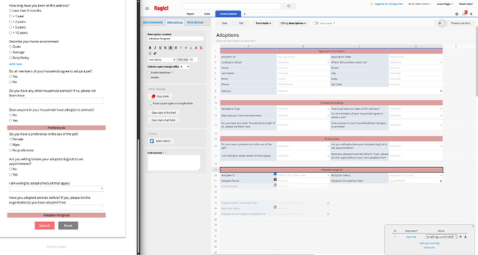Image resolution: width=478 pixels, height=255 pixels.
Task: Open the Editing descriptions dropdown
Action: [x=292, y=23]
